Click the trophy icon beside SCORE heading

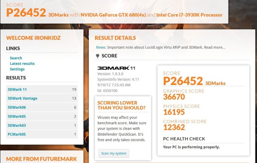(x=97, y=56)
